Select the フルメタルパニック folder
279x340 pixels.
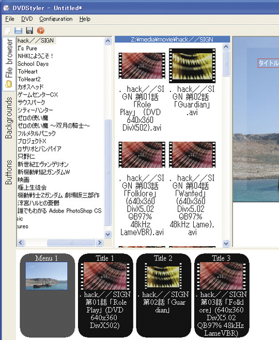[x=37, y=133]
